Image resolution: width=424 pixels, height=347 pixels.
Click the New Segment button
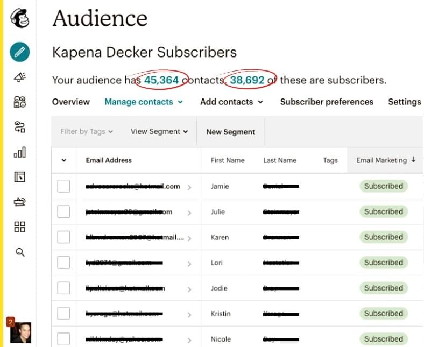[x=231, y=132]
